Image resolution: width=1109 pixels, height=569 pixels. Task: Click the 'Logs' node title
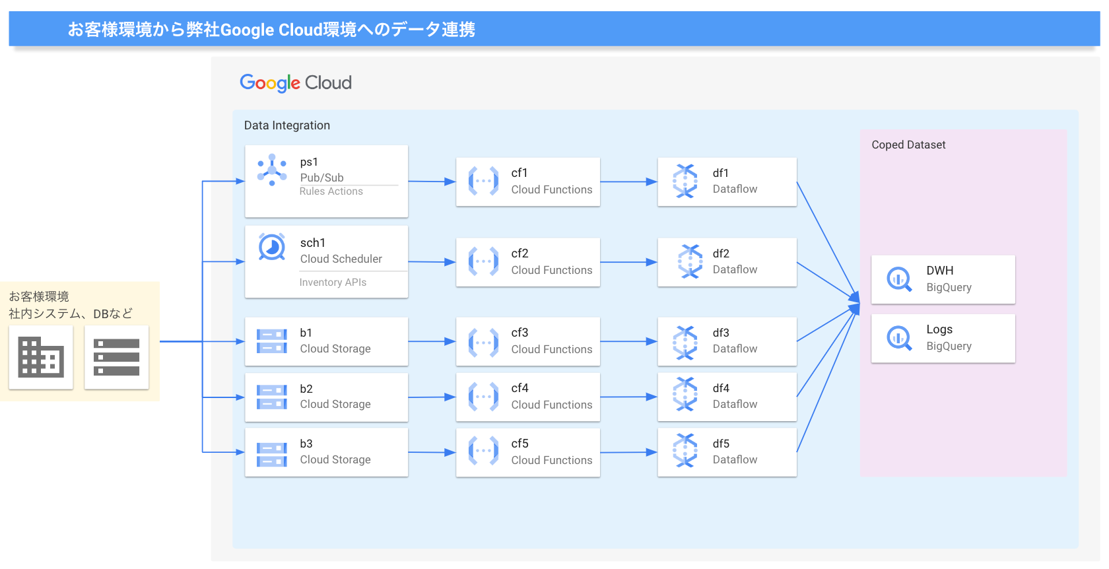pyautogui.click(x=939, y=329)
